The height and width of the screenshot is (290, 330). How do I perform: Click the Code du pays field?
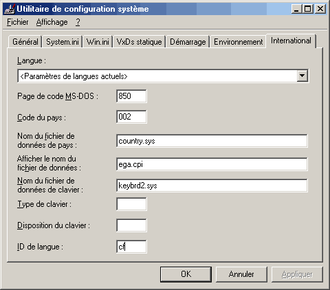131,117
